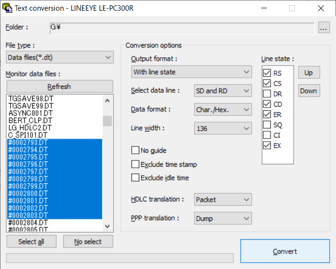This screenshot has width=336, height=269.
Task: Click the app icon in title bar
Action: point(7,8)
